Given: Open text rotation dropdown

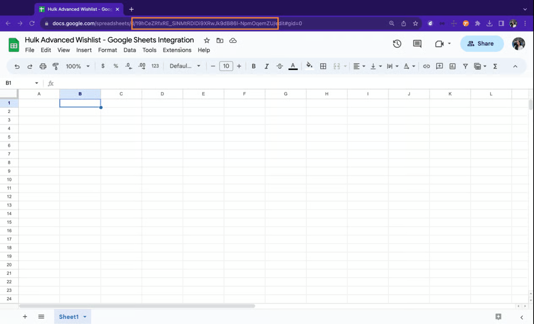Looking at the screenshot, I should coord(409,66).
